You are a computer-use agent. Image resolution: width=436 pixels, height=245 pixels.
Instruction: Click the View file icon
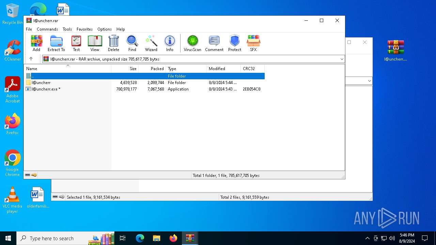tap(95, 43)
